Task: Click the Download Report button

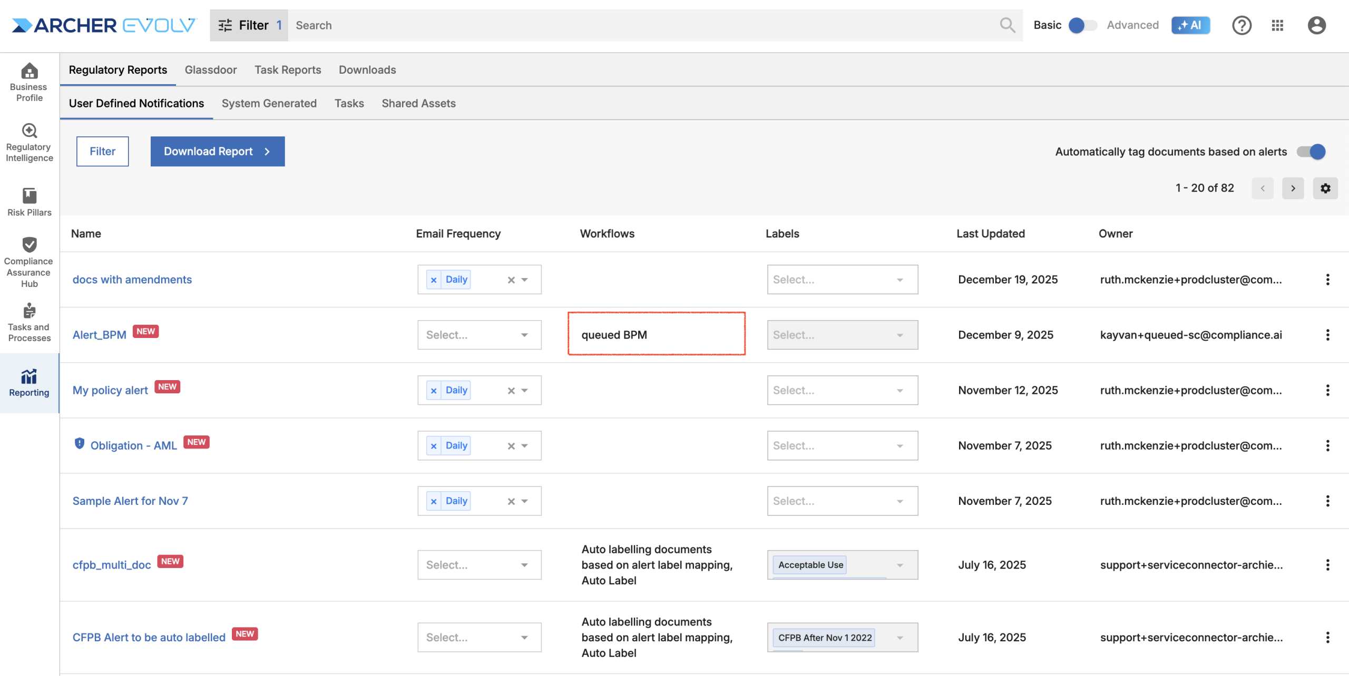Action: pos(217,152)
